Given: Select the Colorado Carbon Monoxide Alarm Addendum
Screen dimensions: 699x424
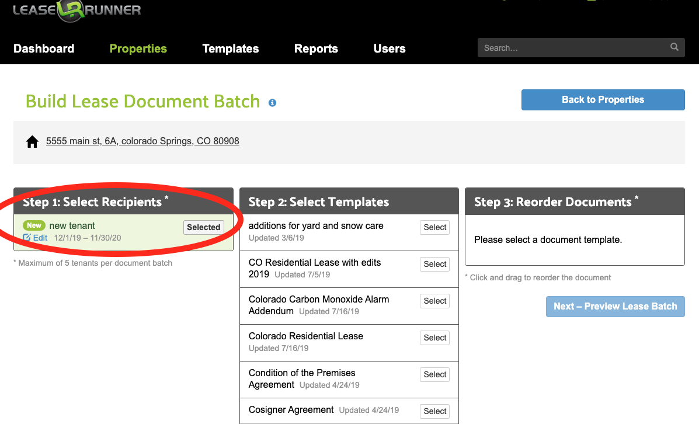Looking at the screenshot, I should point(434,301).
